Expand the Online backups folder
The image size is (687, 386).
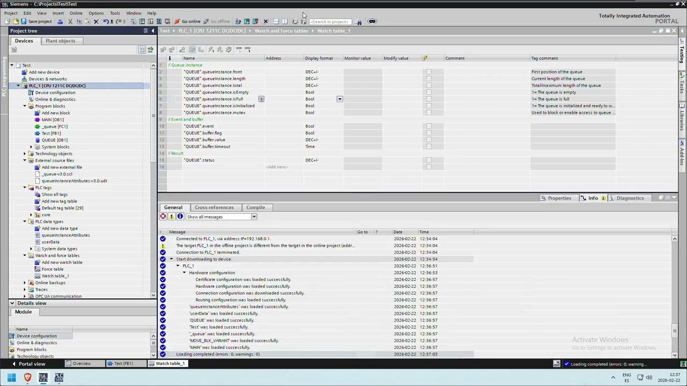pos(25,283)
